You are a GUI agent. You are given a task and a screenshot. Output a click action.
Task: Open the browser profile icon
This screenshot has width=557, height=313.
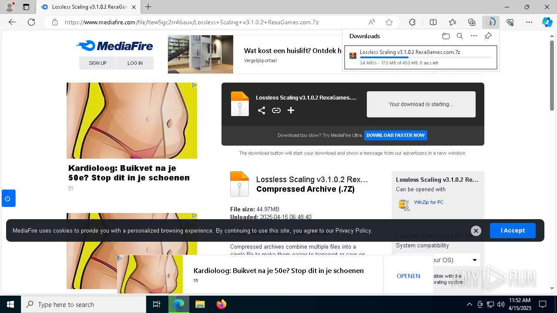(10, 7)
